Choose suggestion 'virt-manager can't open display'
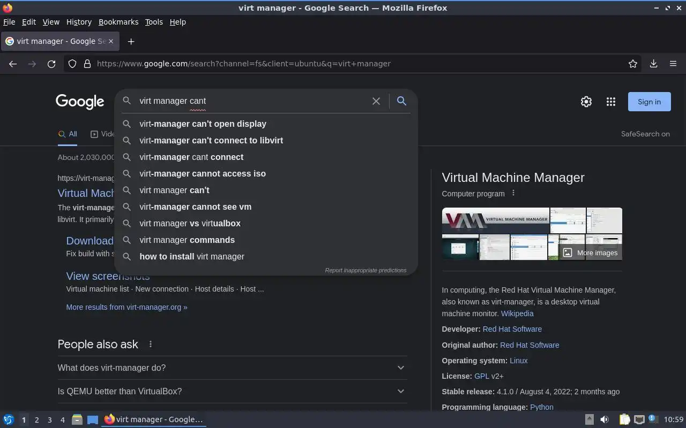 266,124
